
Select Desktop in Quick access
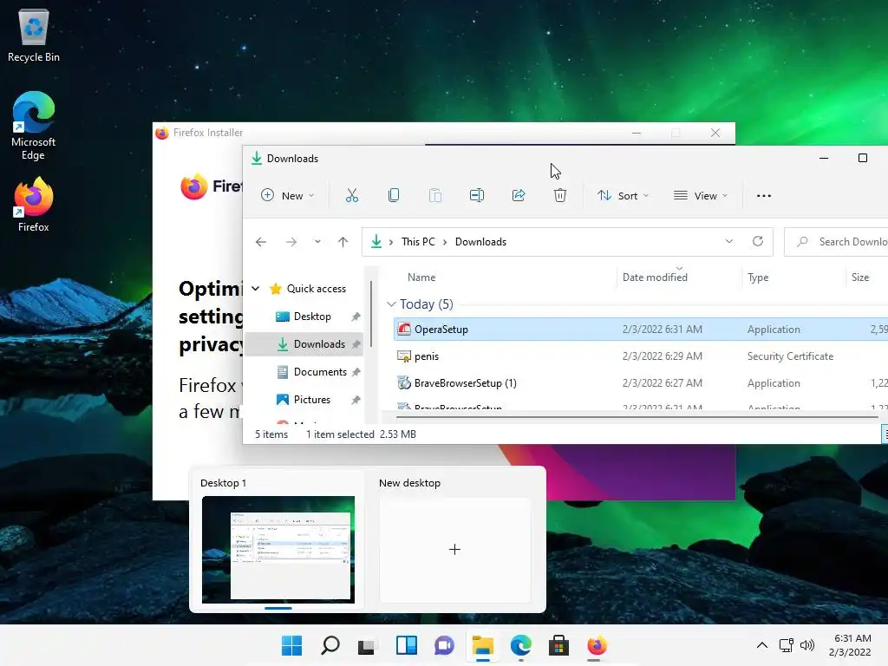click(x=306, y=317)
